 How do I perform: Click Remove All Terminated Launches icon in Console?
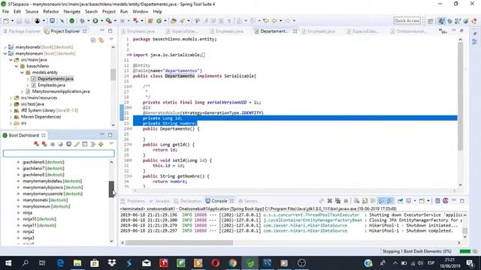coord(337,201)
